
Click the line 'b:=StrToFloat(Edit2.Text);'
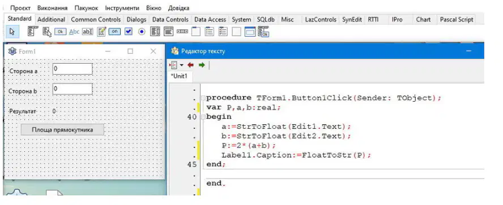[286, 136]
